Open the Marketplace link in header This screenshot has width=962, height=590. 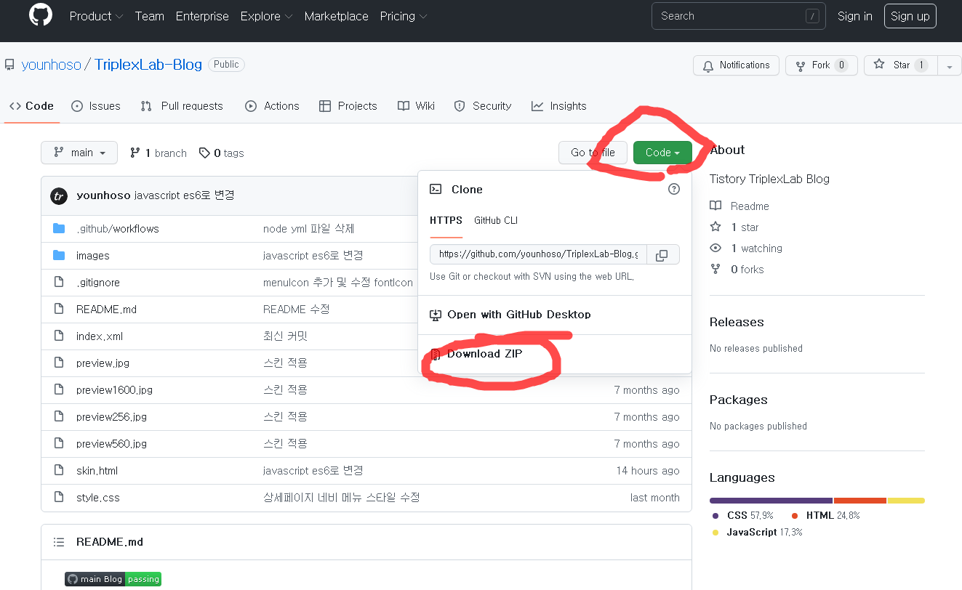click(x=337, y=16)
